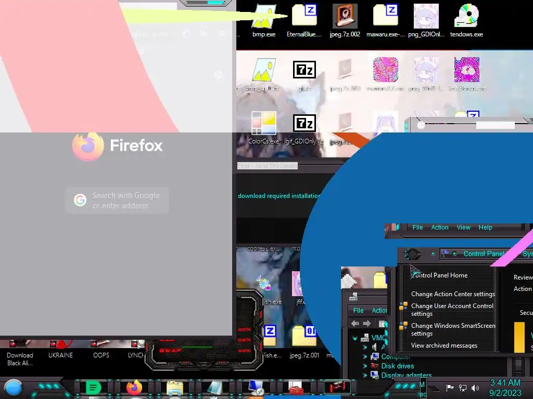Click Change Action Center settings

coord(453,294)
